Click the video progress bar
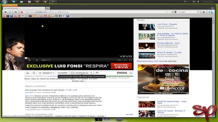Screen dimensions: 218x122 [x=79, y=58]
